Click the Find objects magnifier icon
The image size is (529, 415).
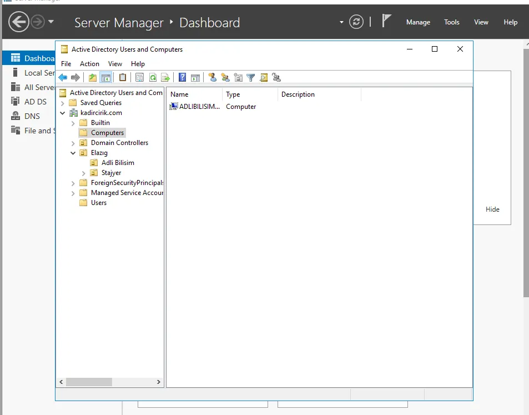click(x=264, y=78)
